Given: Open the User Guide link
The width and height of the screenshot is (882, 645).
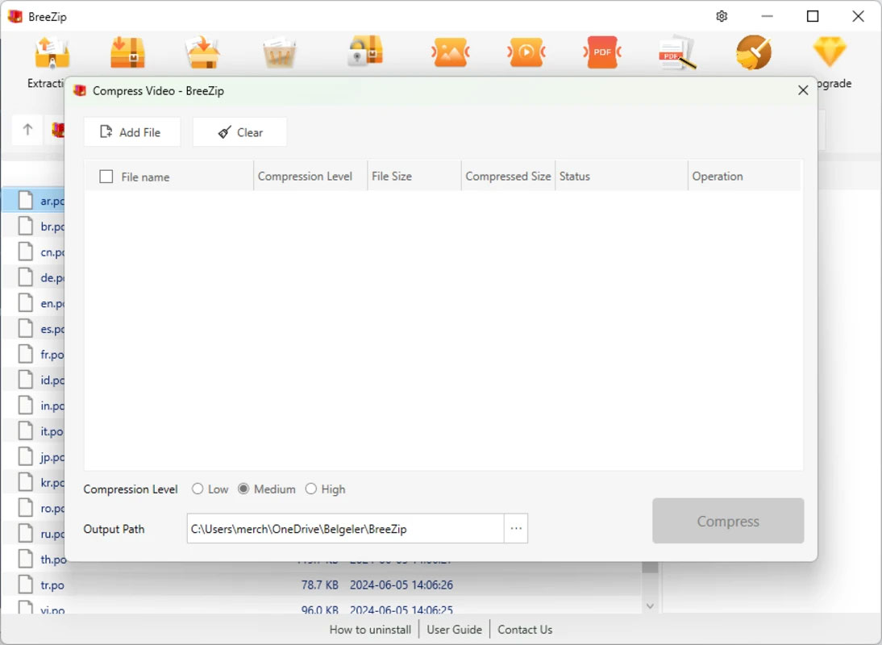Looking at the screenshot, I should point(454,629).
